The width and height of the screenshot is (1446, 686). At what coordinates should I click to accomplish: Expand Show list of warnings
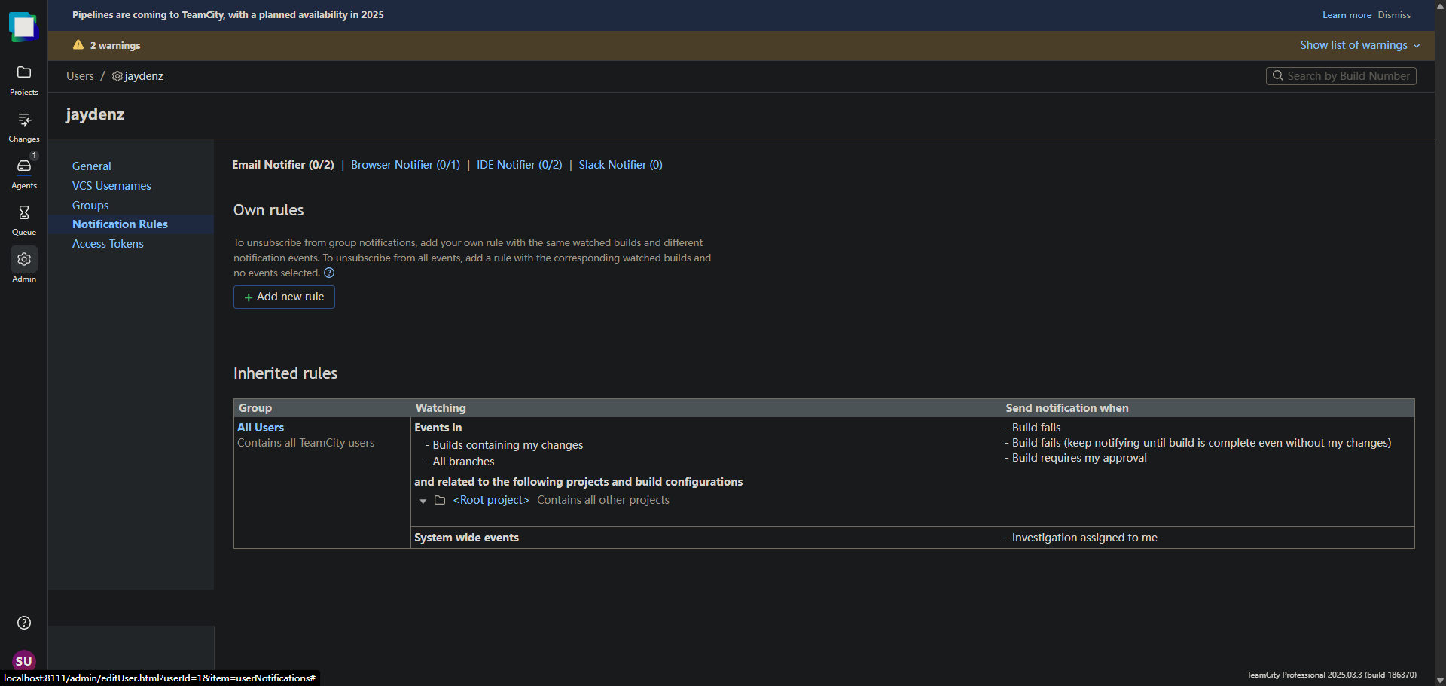(1360, 45)
